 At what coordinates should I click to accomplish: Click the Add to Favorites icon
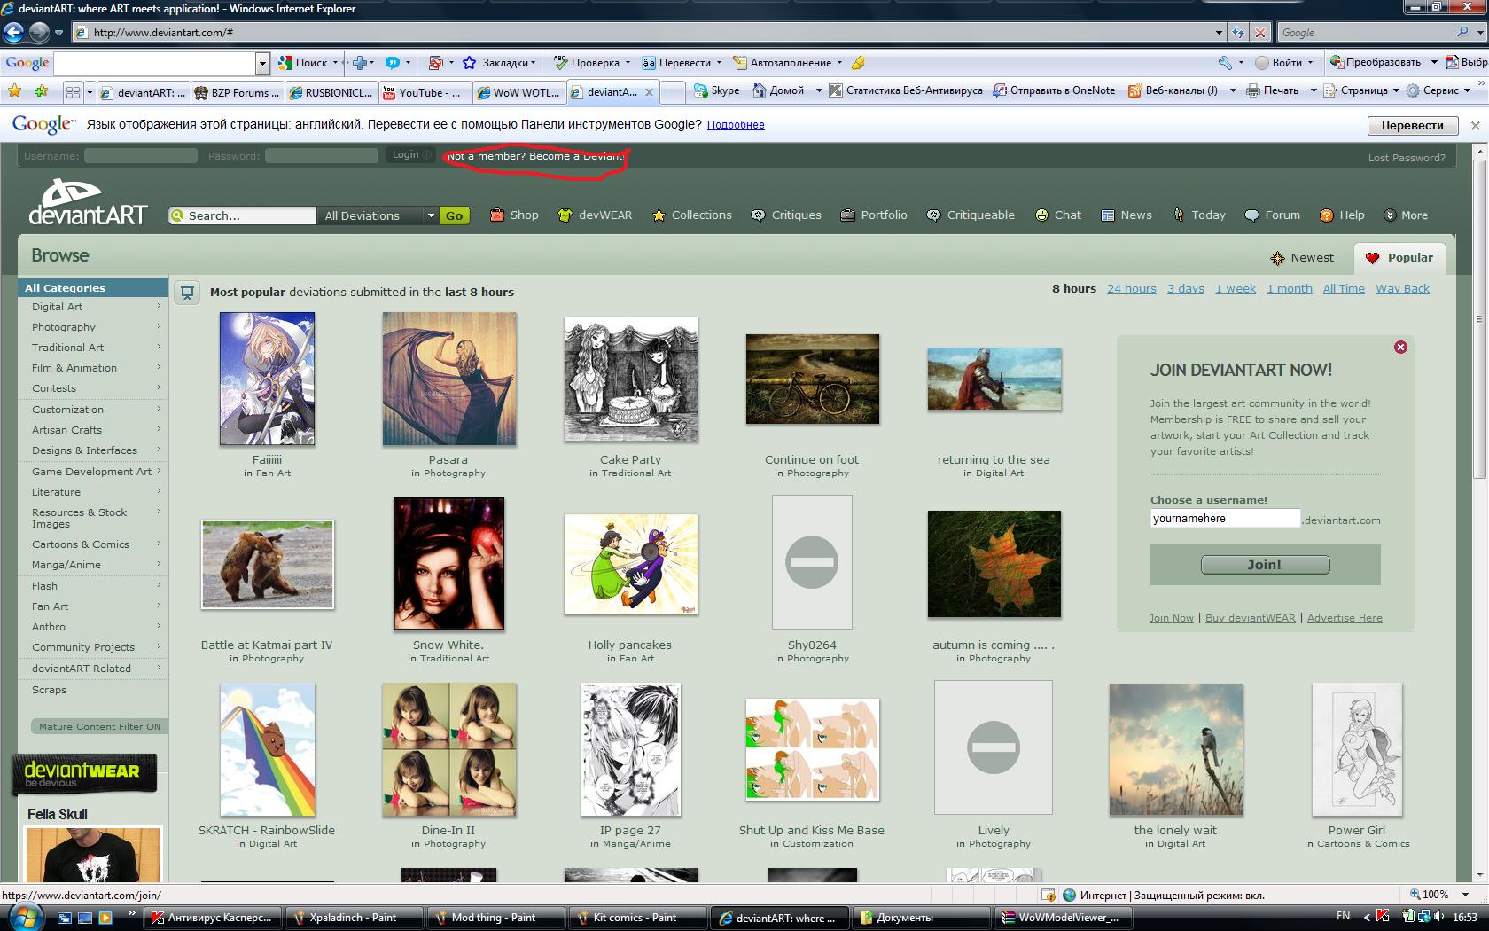pyautogui.click(x=41, y=90)
